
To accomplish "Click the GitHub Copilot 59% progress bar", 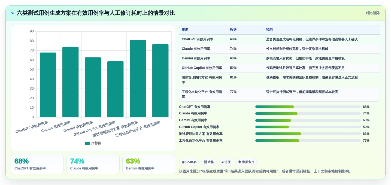I will pyautogui.click(x=308, y=127).
